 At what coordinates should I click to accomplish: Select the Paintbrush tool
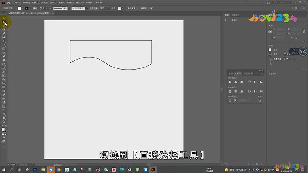click(4, 53)
